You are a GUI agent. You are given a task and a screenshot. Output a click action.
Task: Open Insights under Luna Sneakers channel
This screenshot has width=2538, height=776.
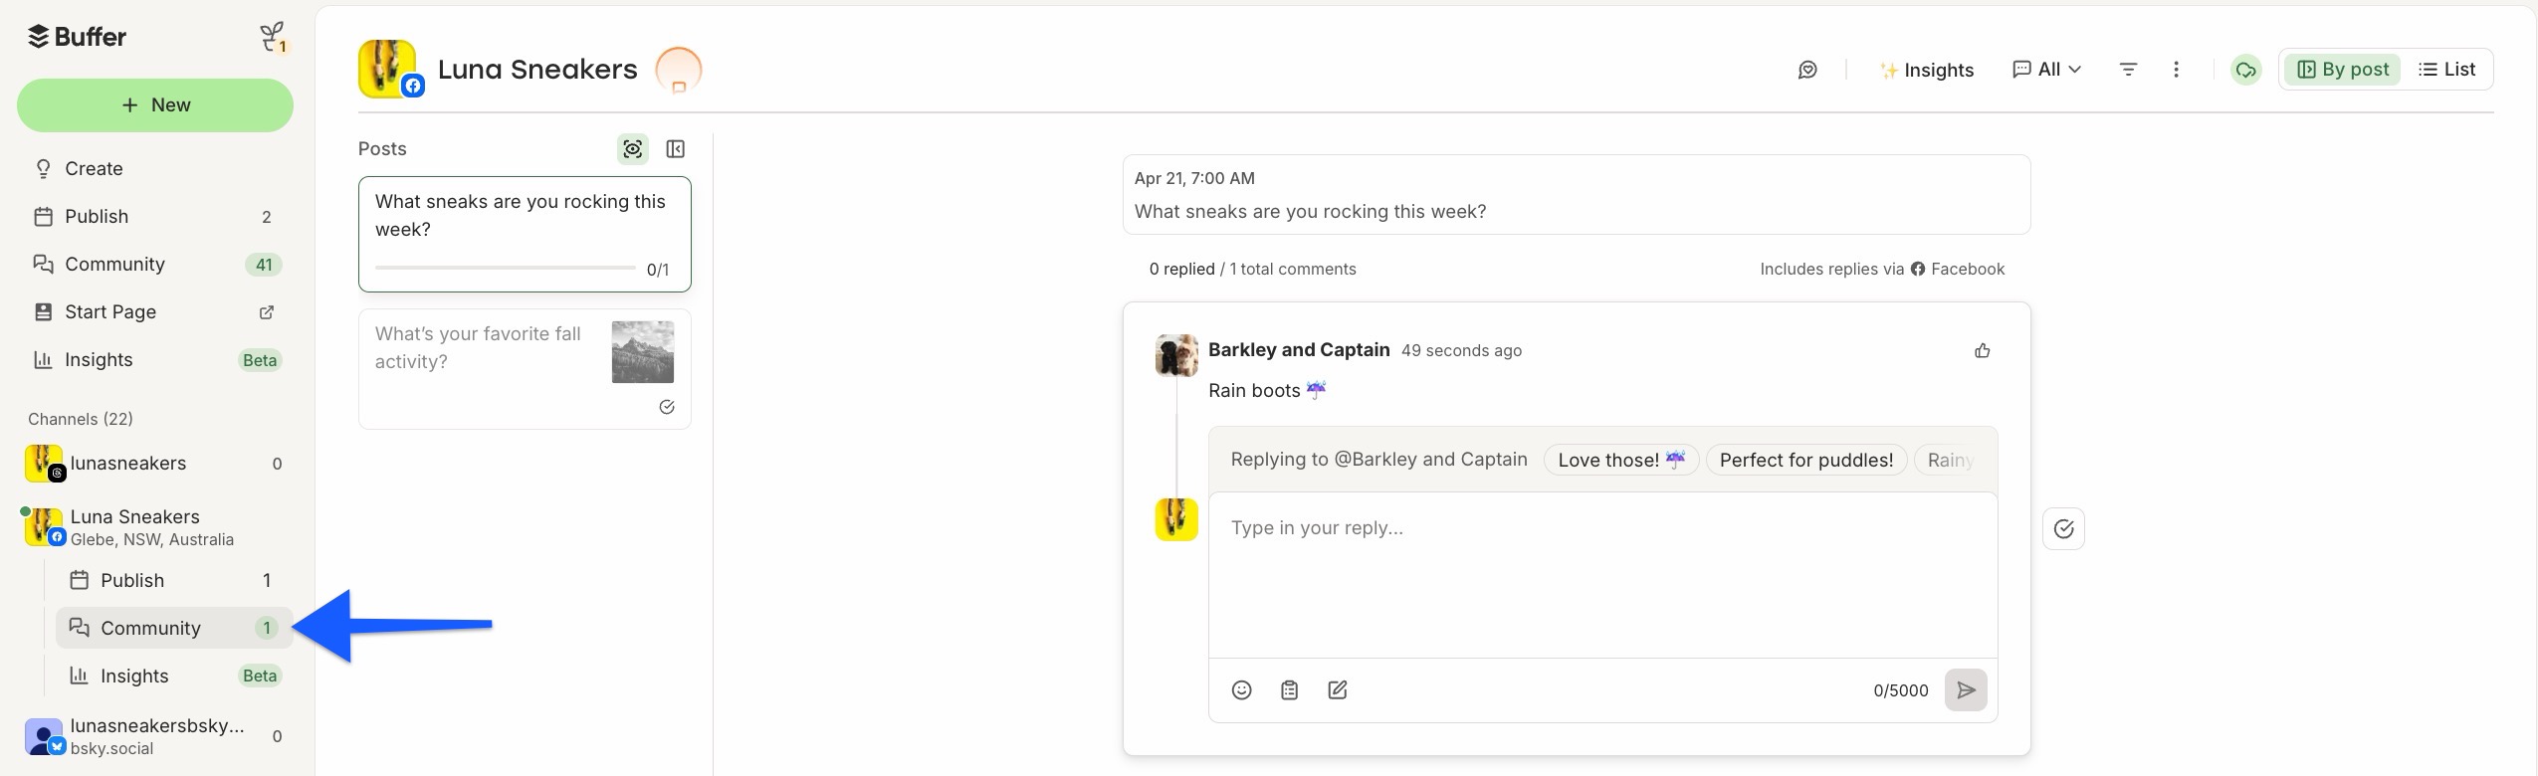(173, 676)
